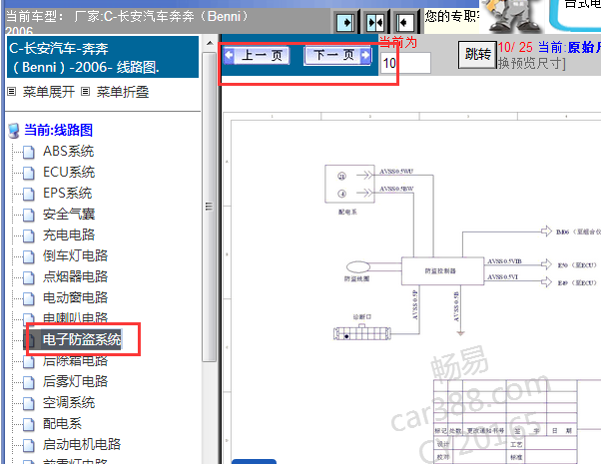The height and width of the screenshot is (464, 601).
Task: Open the 配电系 tree item
Action: 62,424
